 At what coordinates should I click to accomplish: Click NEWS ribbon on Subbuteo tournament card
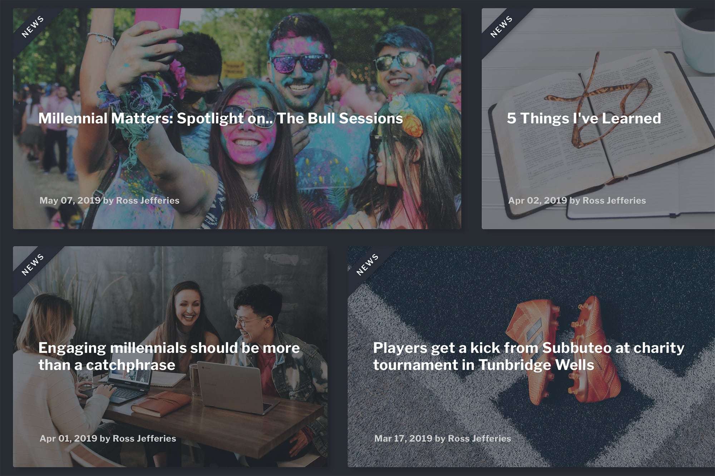coord(367,265)
